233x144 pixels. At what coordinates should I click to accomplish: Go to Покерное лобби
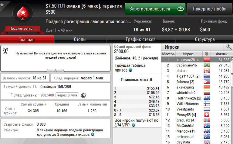[209, 9]
